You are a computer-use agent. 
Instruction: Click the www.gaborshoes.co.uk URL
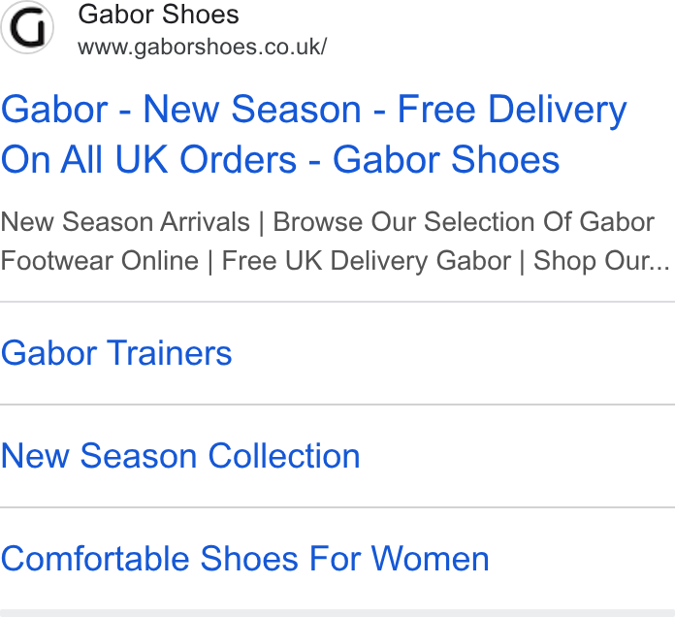point(203,47)
